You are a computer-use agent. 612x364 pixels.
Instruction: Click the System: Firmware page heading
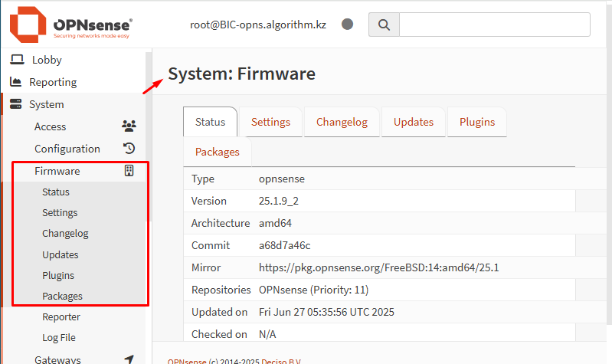241,74
